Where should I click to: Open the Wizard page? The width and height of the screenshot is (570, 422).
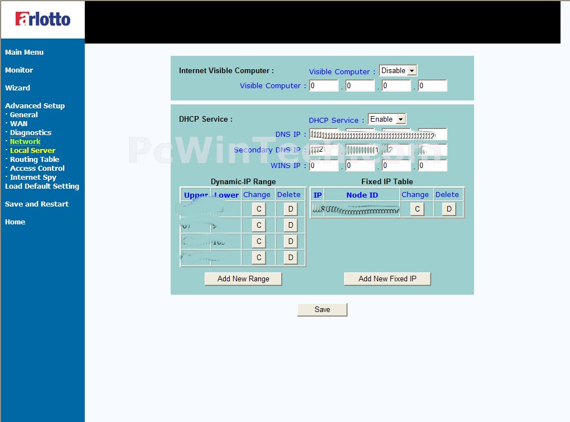[x=17, y=88]
